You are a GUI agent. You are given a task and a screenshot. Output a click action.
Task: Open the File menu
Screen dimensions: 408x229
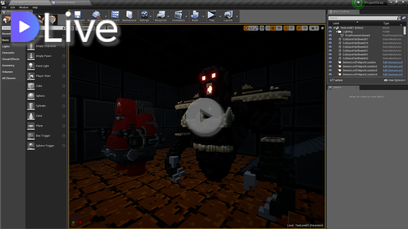(x=4, y=8)
